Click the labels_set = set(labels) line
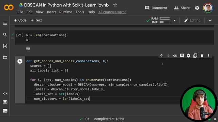The image size is (218, 122). pyautogui.click(x=57, y=94)
